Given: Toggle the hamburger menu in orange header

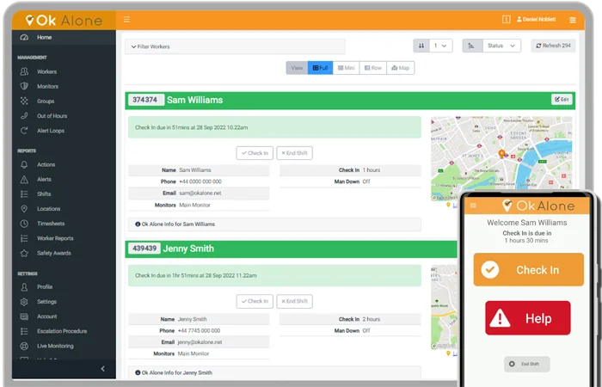Looking at the screenshot, I should 126,19.
